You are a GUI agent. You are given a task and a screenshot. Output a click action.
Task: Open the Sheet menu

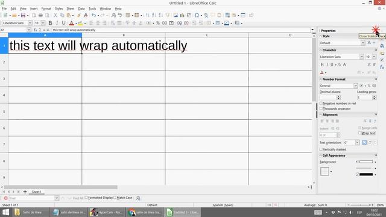coord(70,8)
